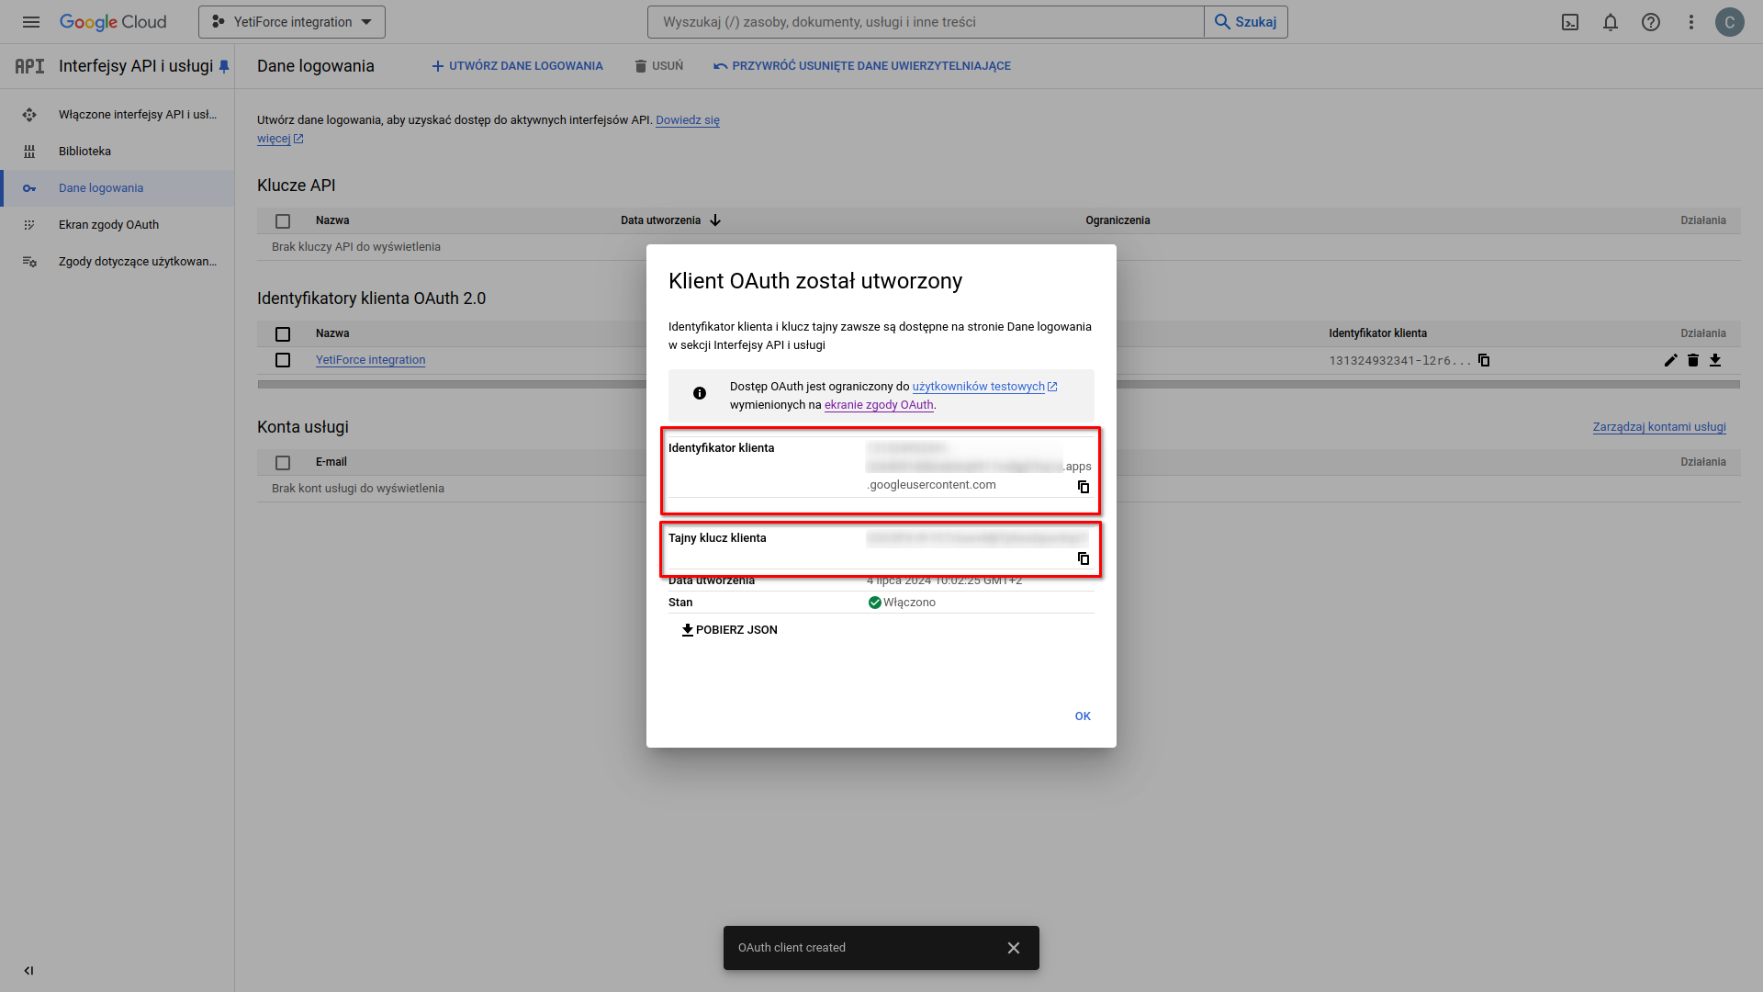Open the user account avatar C
Screen dimensions: 1763x992
click(1730, 22)
